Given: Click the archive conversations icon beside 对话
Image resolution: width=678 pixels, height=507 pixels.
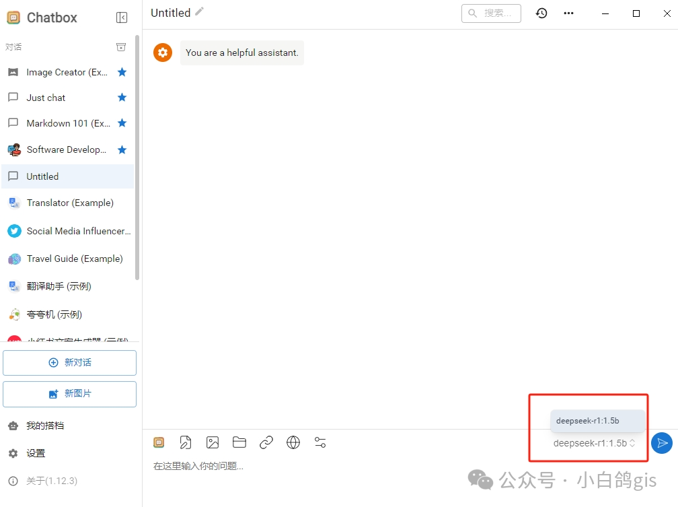Looking at the screenshot, I should pyautogui.click(x=121, y=46).
